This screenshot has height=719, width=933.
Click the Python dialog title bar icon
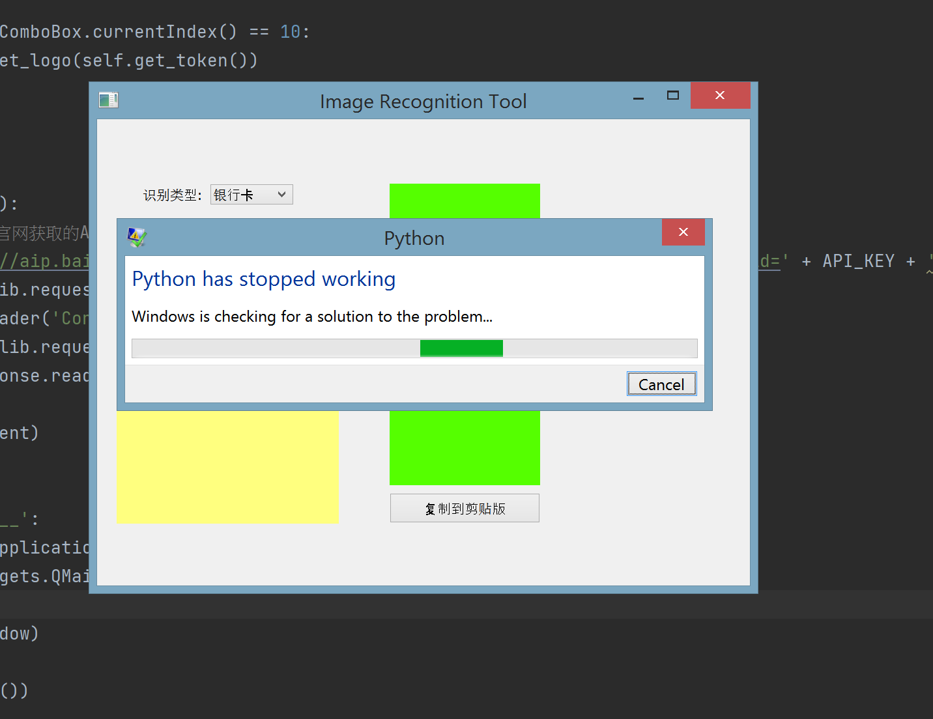coord(137,238)
